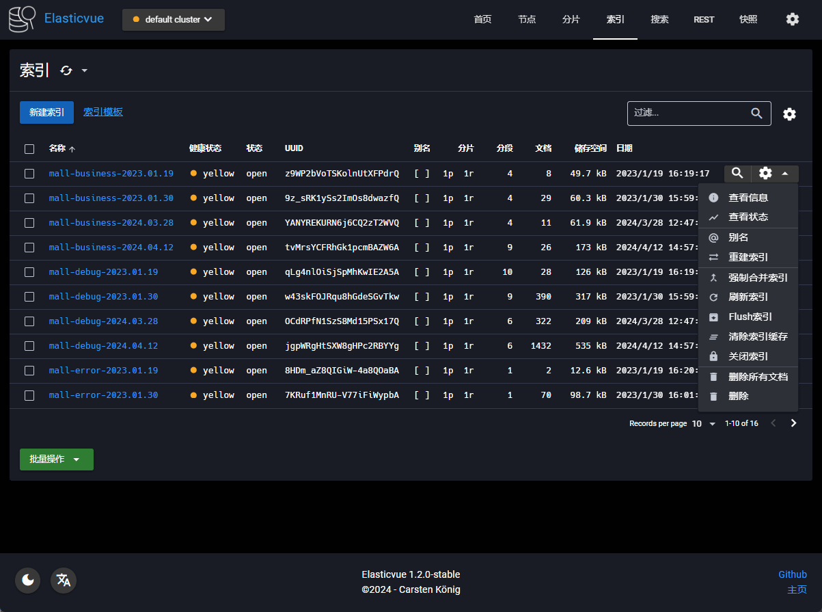This screenshot has height=612, width=822.
Task: Choose 强制合并索引 from the context menu
Action: [x=758, y=278]
